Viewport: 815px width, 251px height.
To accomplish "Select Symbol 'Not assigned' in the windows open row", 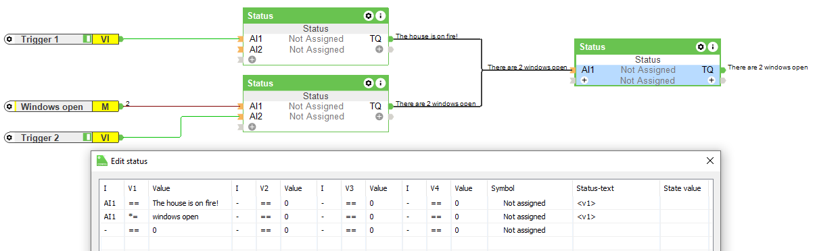I will click(x=524, y=217).
